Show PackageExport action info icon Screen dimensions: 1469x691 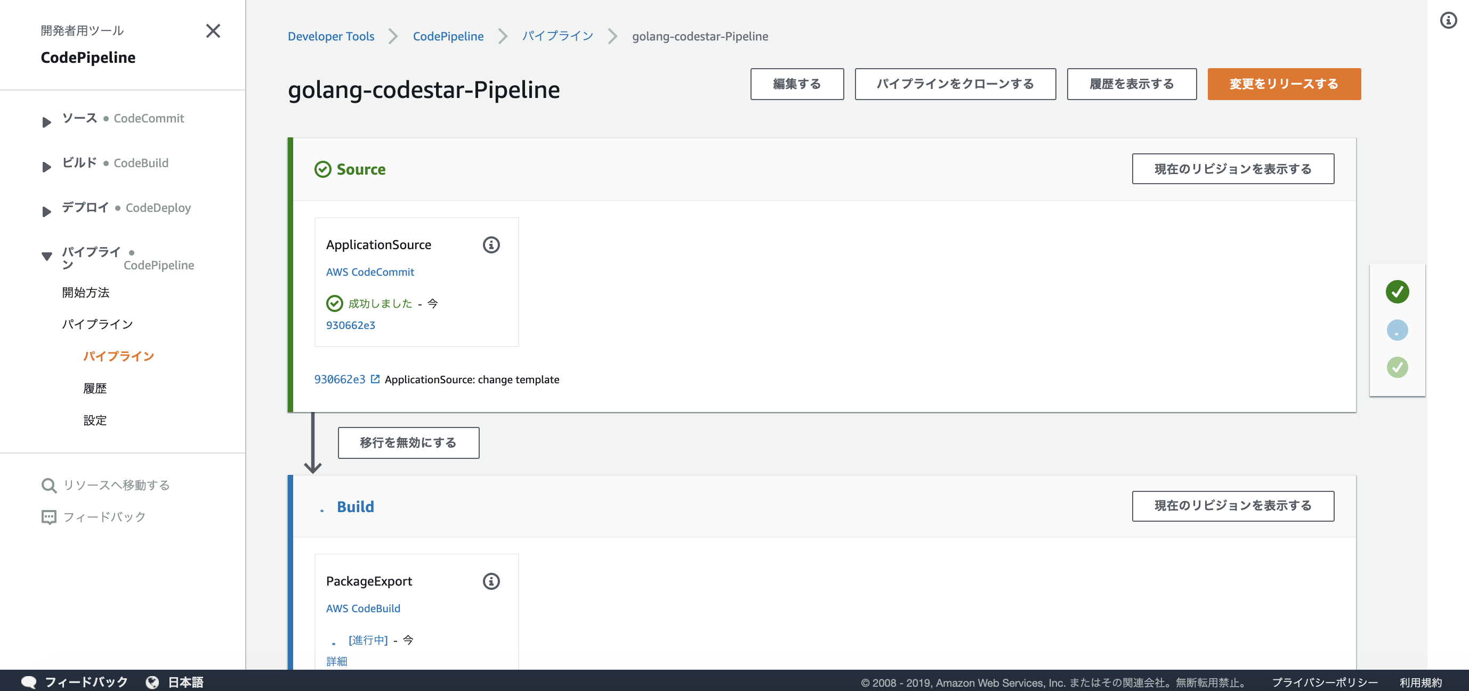pos(491,581)
